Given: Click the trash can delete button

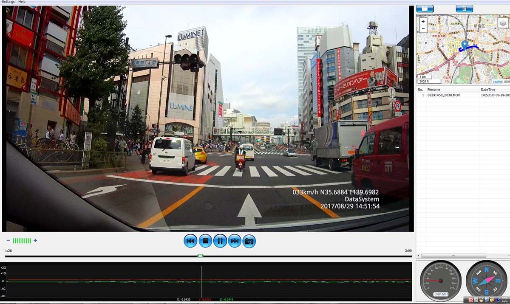Looking at the screenshot, I should tap(464, 8).
